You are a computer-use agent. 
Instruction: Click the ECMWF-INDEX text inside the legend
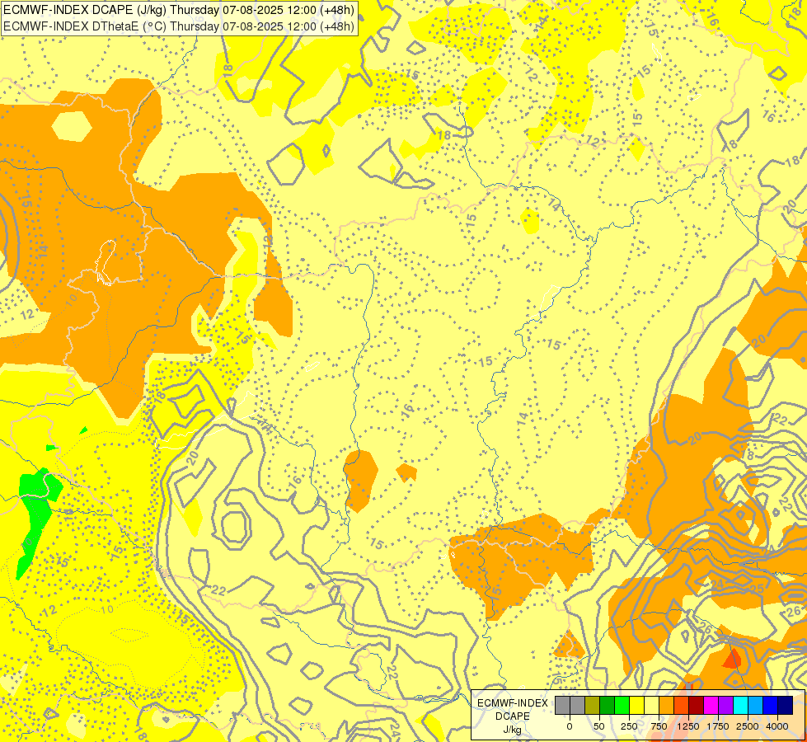[x=513, y=703]
